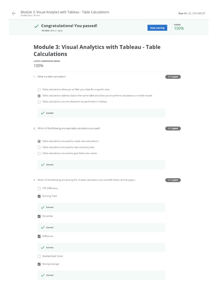
Task: Click the back arrow icon
Action: point(14,13)
